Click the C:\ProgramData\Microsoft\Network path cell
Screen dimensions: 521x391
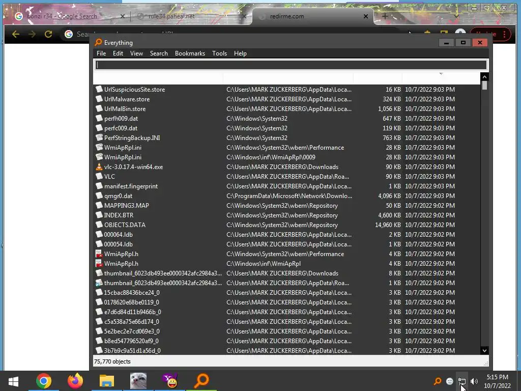tap(289, 196)
